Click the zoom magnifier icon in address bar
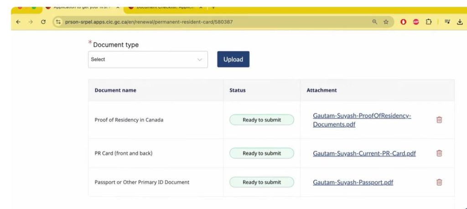 click(x=375, y=22)
